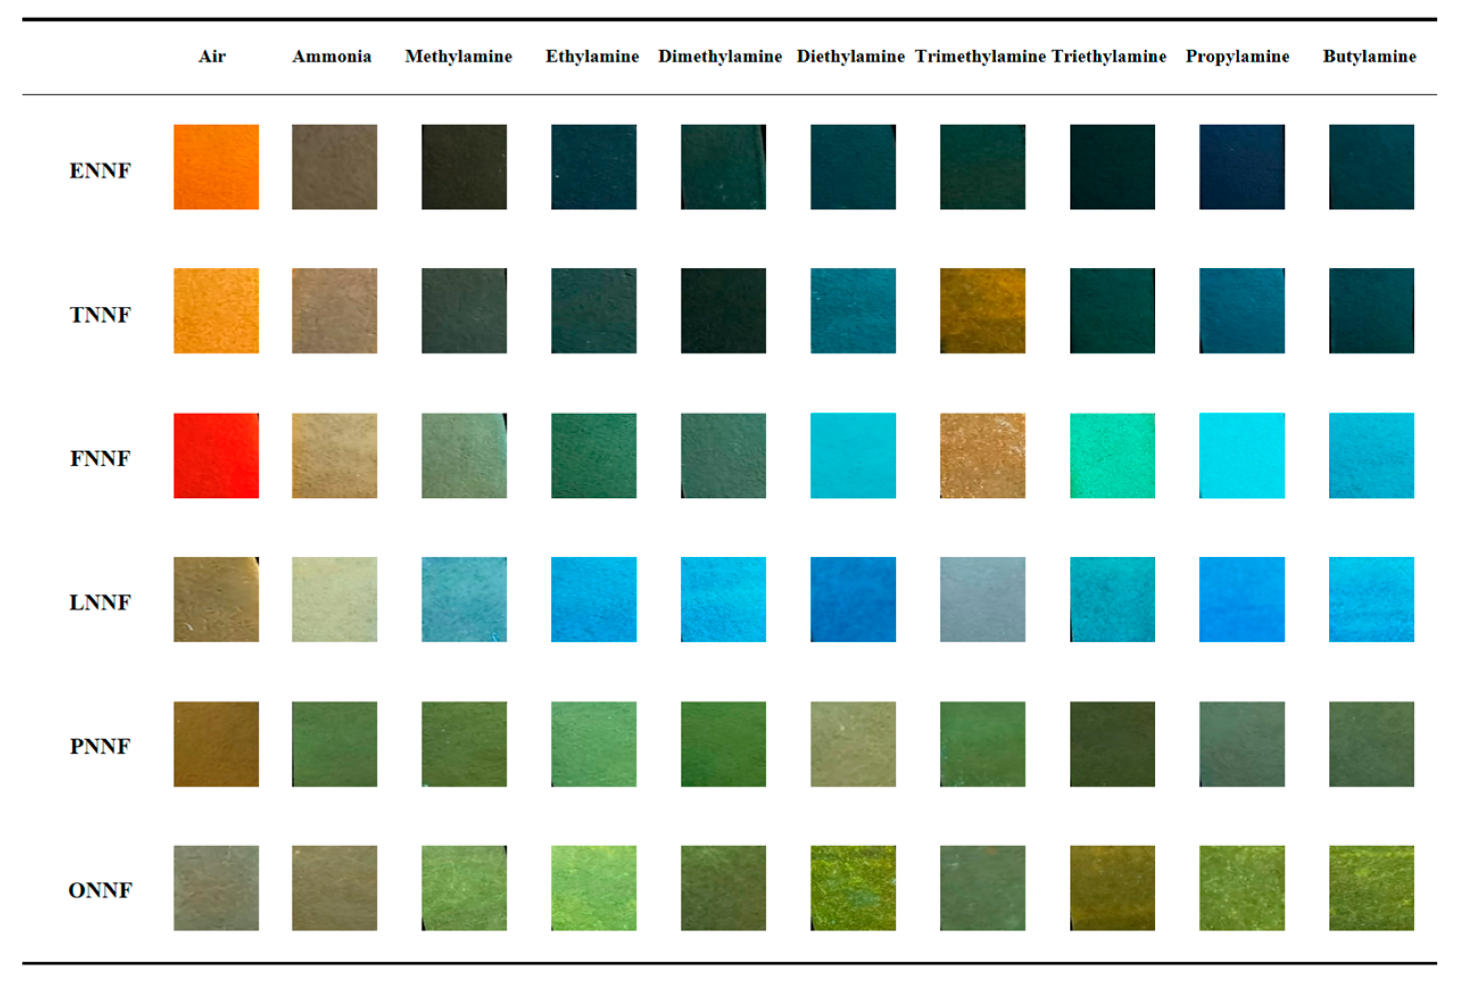Click the LNNF Ammonia pale green swatch
The height and width of the screenshot is (982, 1458).
click(x=334, y=600)
